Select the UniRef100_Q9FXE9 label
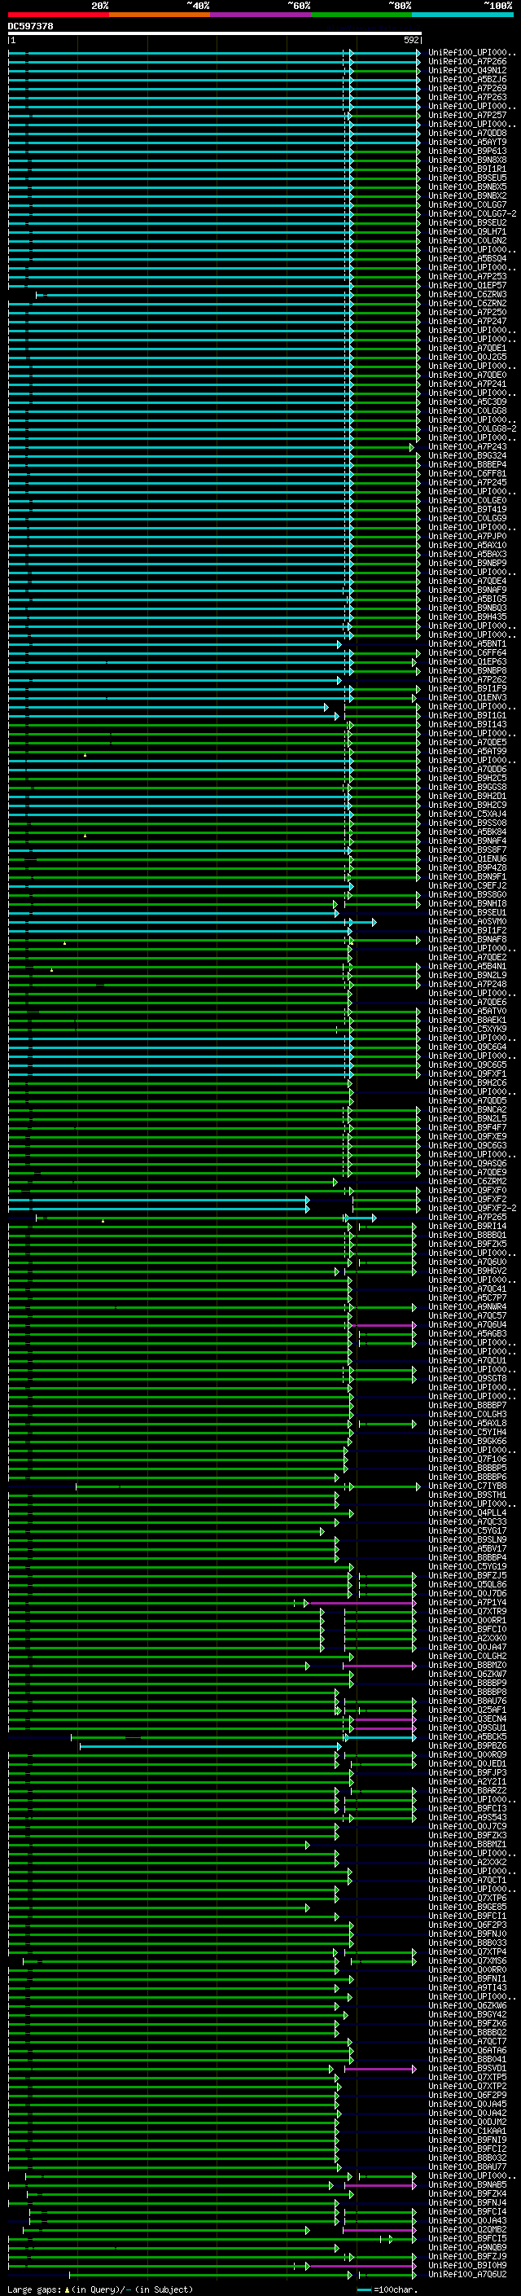Viewport: 521px width, 2296px height. [467, 1136]
